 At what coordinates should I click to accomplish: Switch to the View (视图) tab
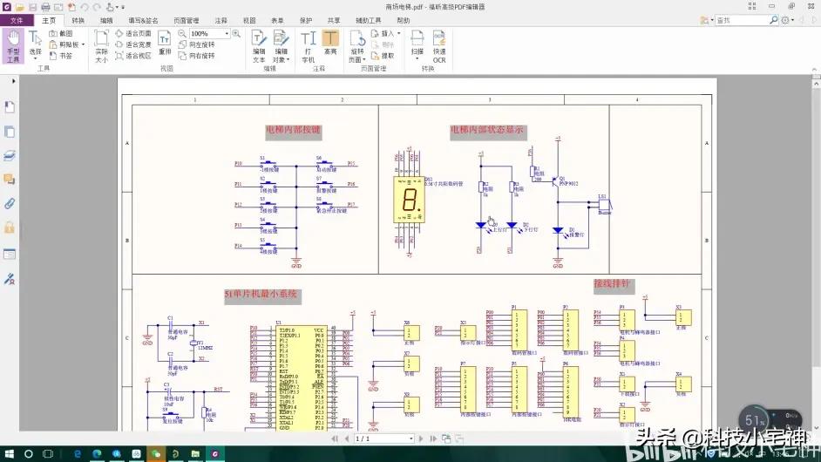pos(249,20)
